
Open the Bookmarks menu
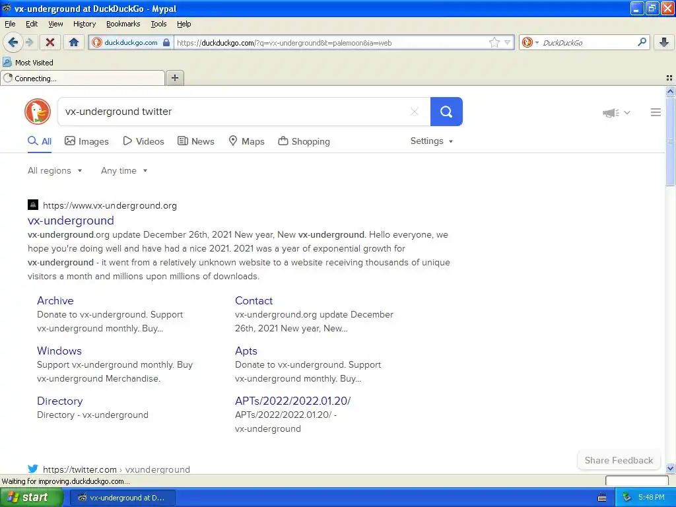123,24
